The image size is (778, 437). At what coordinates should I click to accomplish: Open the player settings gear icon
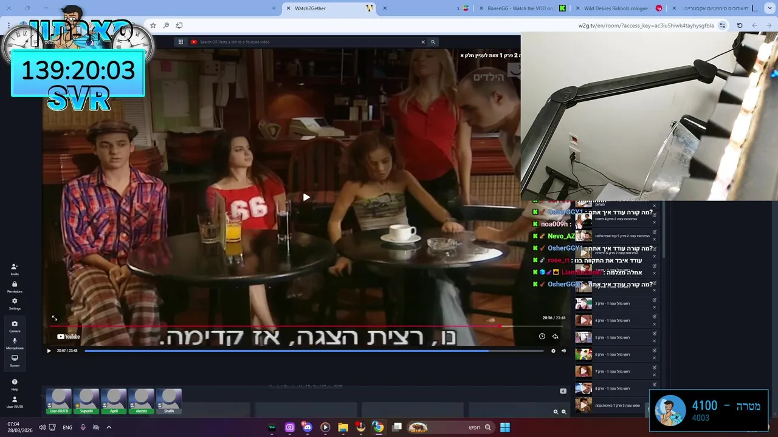tap(553, 351)
